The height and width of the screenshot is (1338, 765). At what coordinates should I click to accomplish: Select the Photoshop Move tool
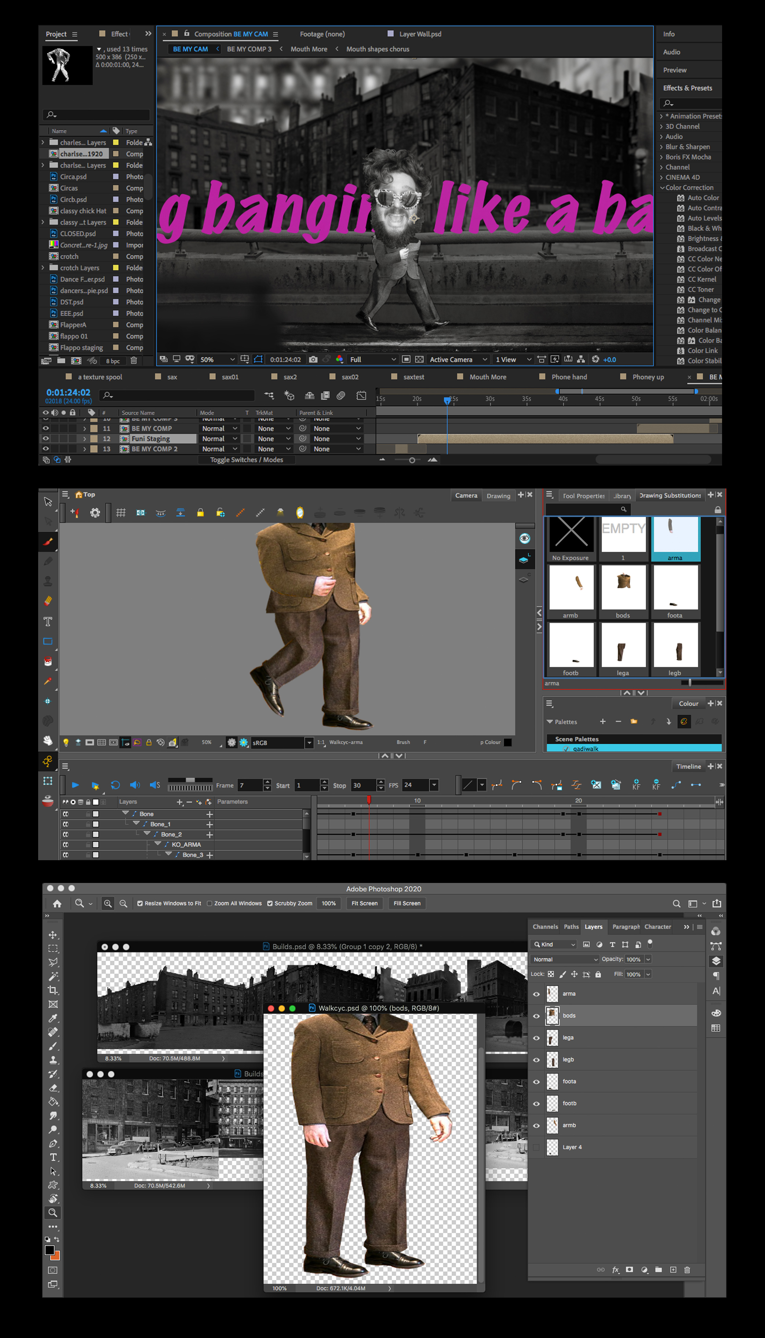[x=53, y=935]
